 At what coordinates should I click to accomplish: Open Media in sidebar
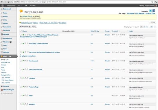(5, 16)
